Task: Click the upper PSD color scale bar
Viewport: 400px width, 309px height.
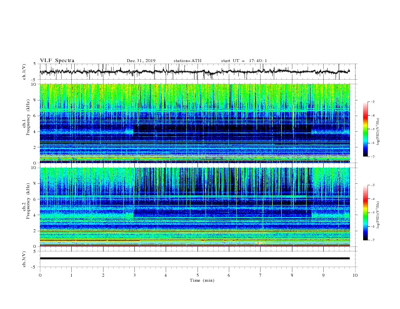Action: pos(366,129)
